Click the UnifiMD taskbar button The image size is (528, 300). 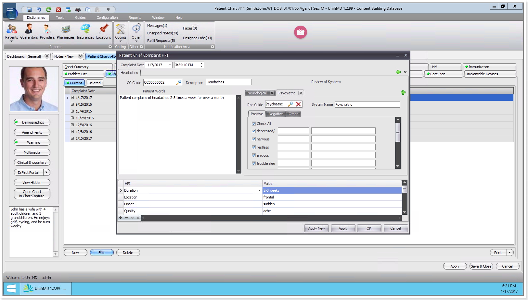46,288
